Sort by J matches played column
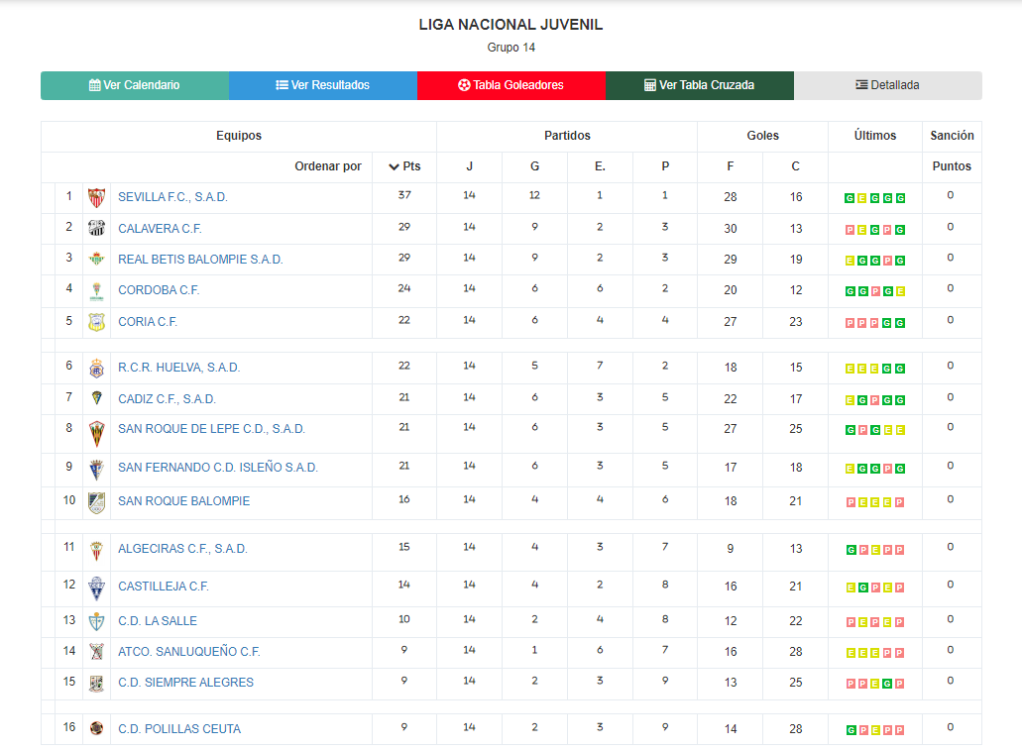Screen dimensions: 1022x749 click(x=469, y=166)
